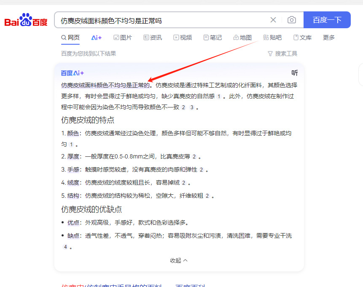Collapse the AI answer with 收起

[x=179, y=260]
